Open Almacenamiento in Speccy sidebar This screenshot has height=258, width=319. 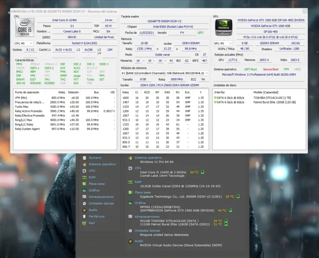(101, 197)
